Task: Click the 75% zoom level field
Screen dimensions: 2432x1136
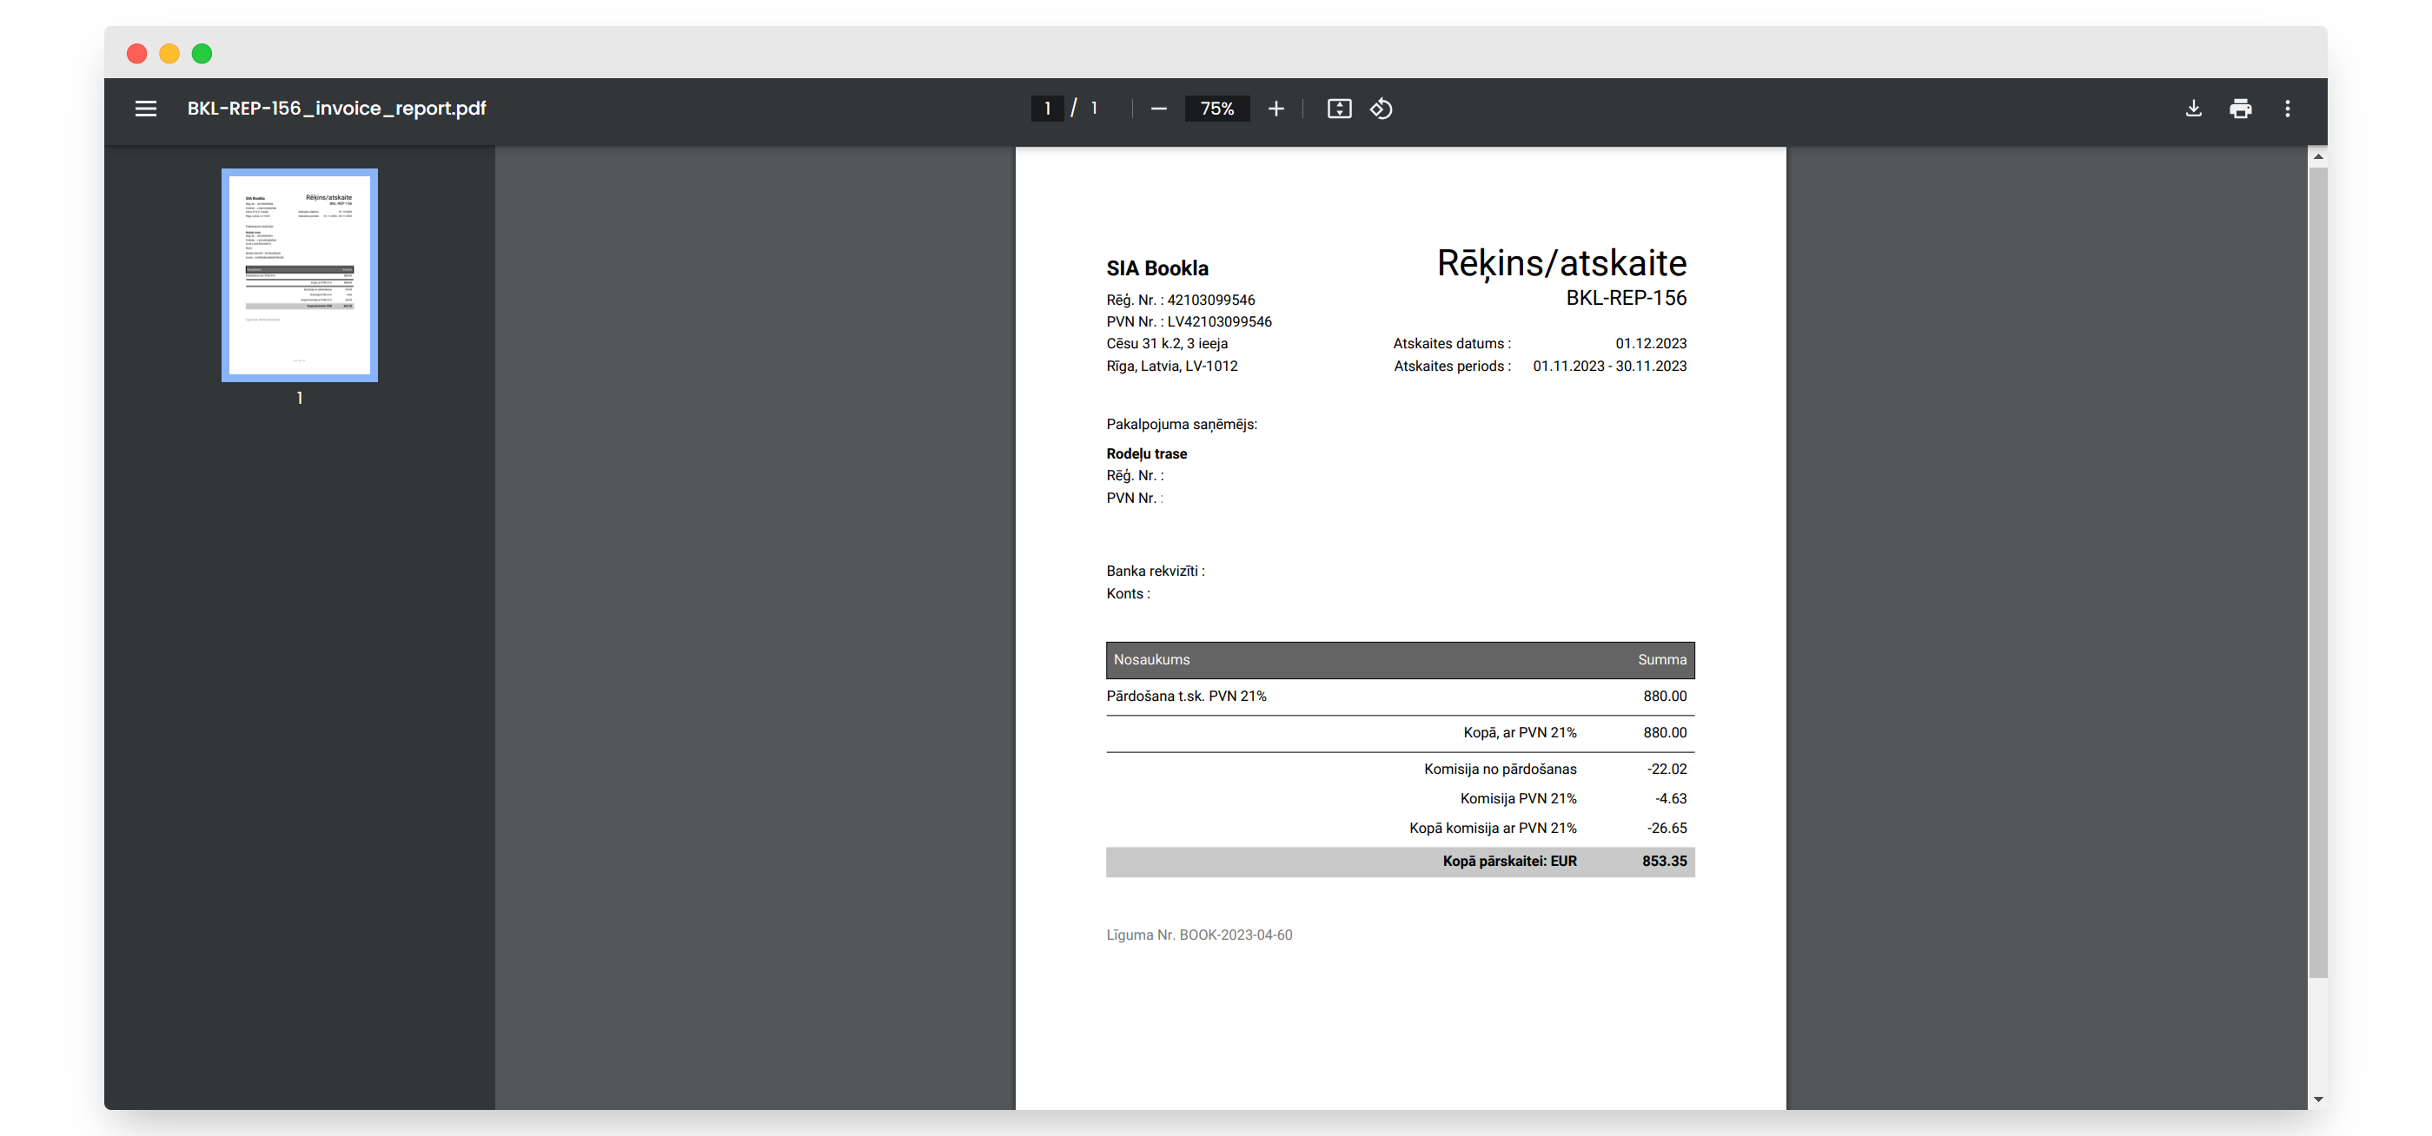Action: click(x=1216, y=109)
